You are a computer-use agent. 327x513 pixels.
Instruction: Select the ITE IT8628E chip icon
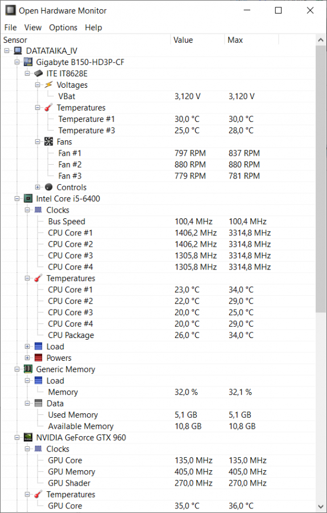(39, 74)
